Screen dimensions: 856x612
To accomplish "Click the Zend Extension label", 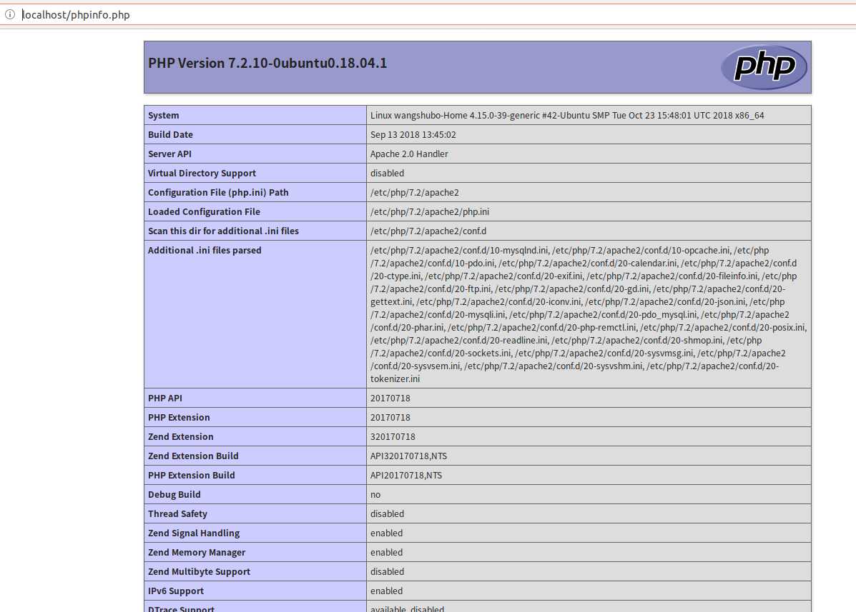I will tap(181, 437).
